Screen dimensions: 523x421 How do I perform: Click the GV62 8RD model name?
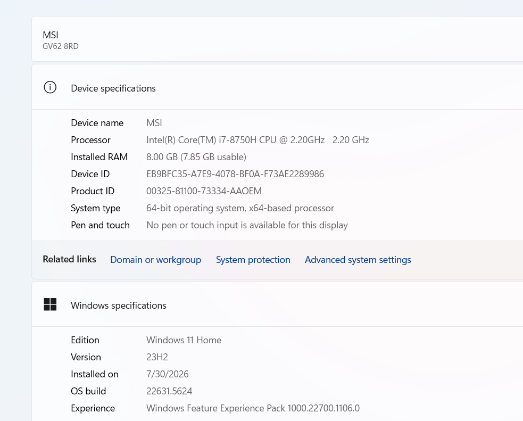tap(61, 46)
